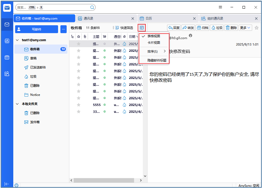Click the 快速筛选 quick filter button
Screen dimensions: 262x188
124,28
